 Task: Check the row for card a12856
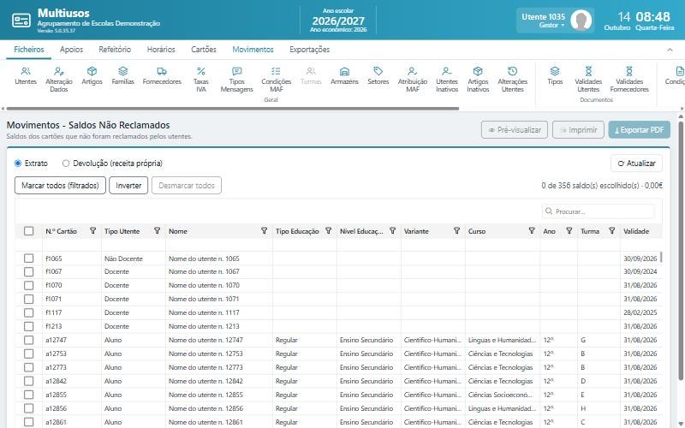click(x=29, y=409)
